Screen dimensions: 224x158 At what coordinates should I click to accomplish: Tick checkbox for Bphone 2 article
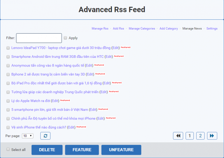click(8, 74)
